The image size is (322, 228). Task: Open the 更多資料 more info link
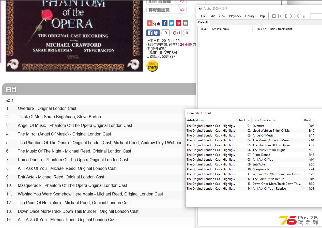[158, 49]
